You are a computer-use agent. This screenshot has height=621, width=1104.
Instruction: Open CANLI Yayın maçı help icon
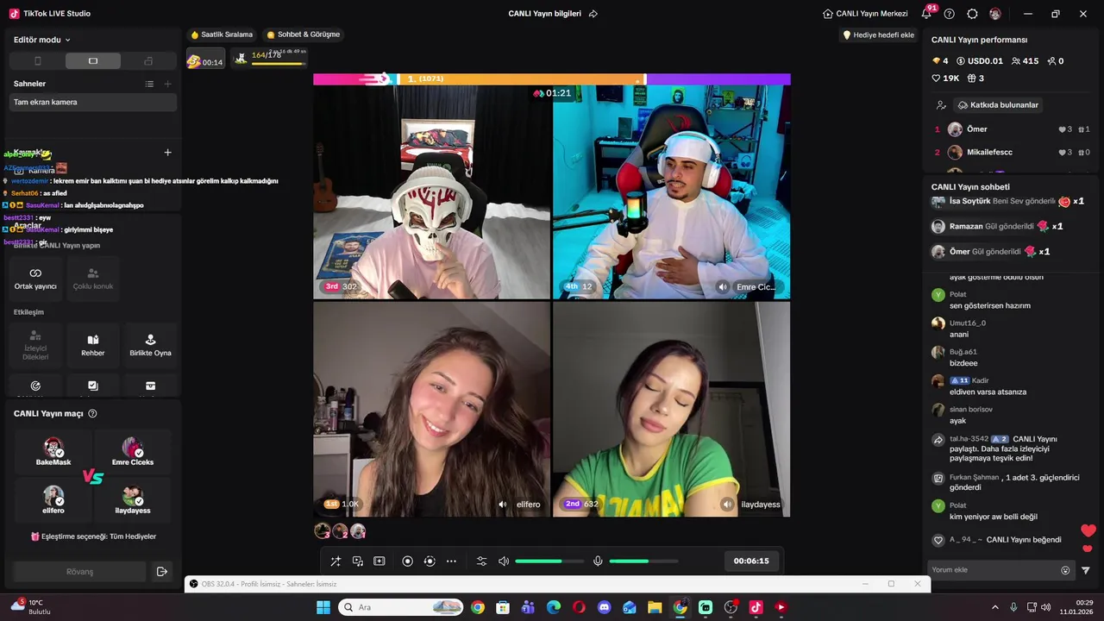point(92,413)
